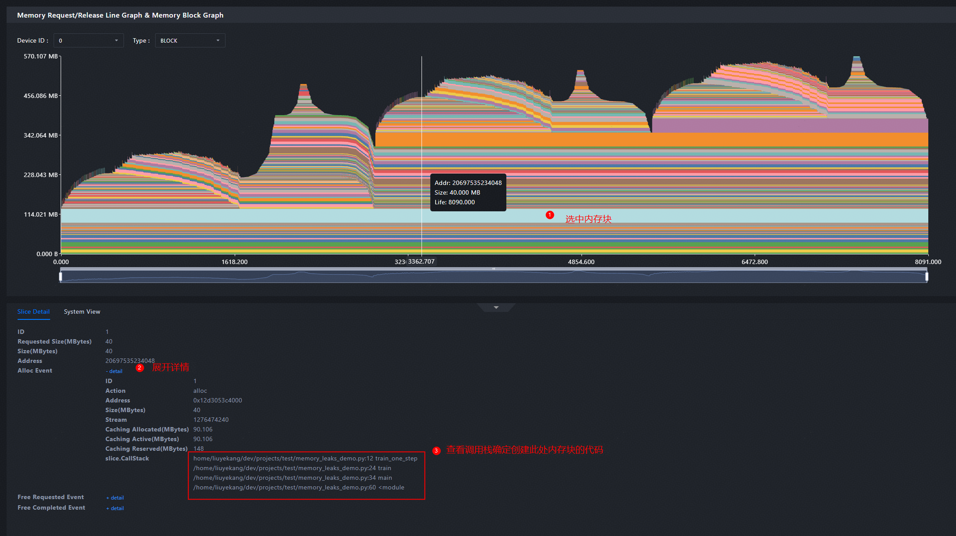Image resolution: width=956 pixels, height=536 pixels.
Task: Collapse the Alloc Event detail
Action: [114, 371]
